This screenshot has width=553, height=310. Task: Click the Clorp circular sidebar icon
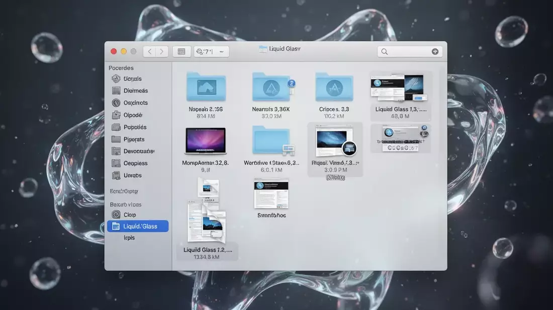tap(116, 214)
